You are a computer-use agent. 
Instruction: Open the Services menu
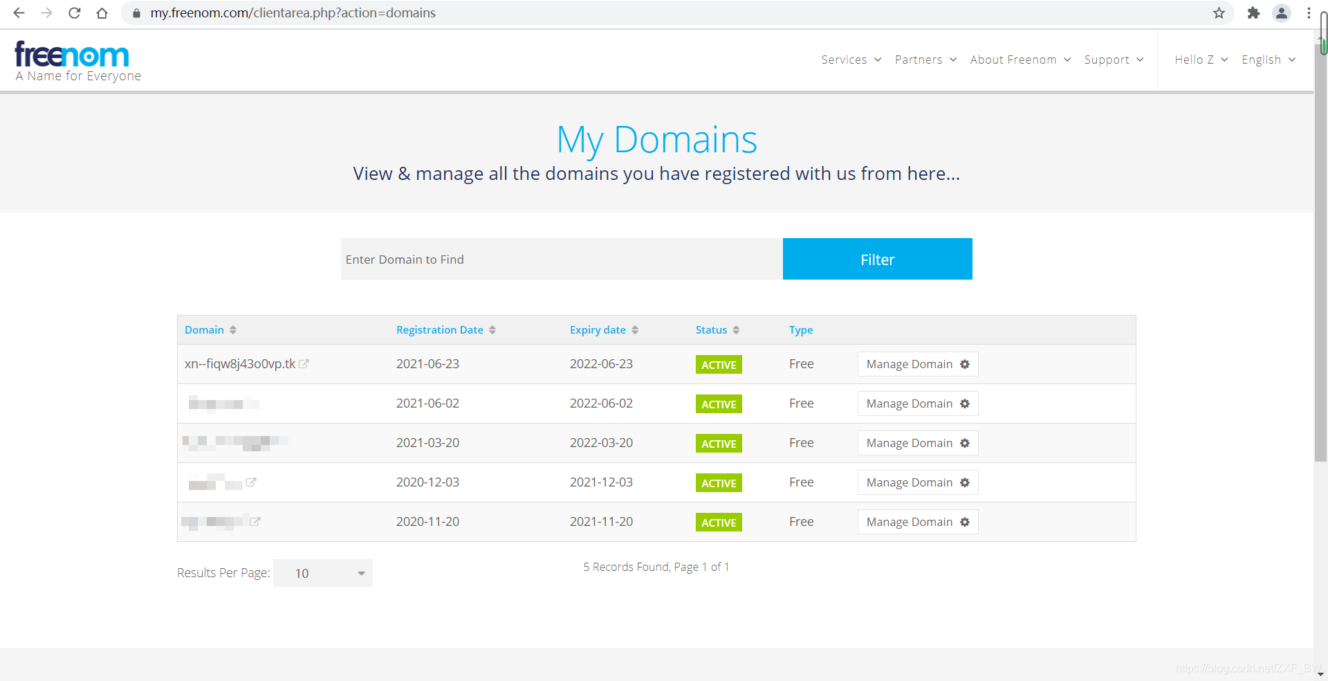851,60
